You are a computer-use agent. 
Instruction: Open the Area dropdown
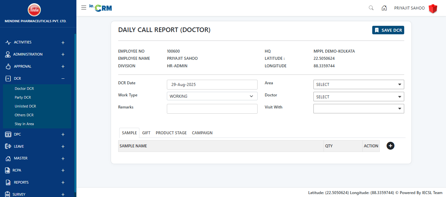coord(358,85)
